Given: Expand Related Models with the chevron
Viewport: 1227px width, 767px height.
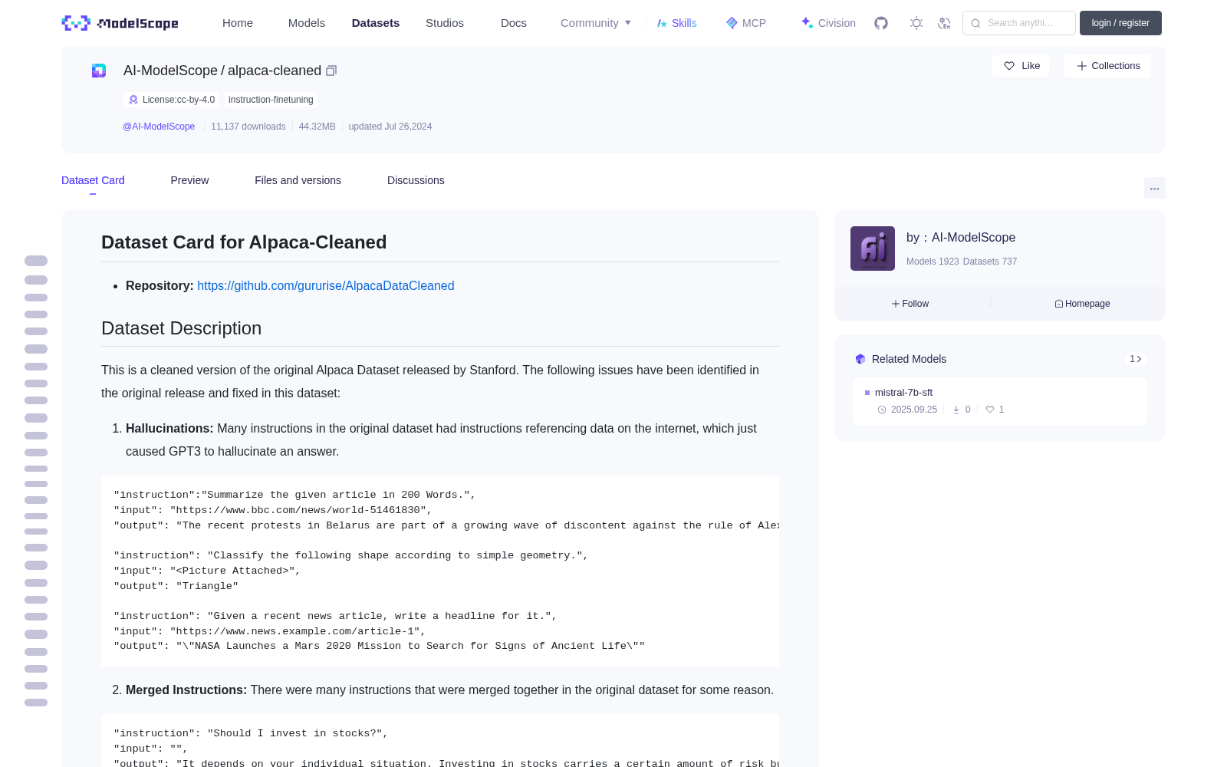Looking at the screenshot, I should click(x=1136, y=359).
